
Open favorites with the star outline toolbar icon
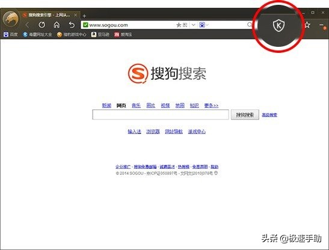coord(307,25)
